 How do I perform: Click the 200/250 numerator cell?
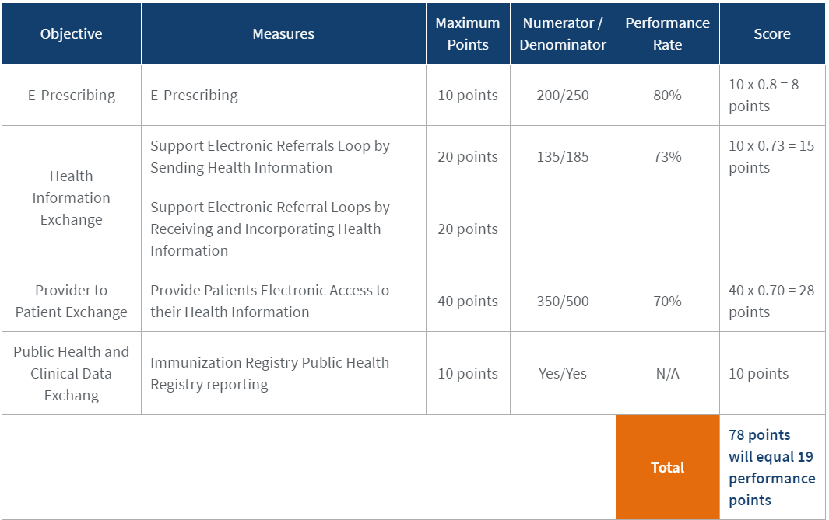[563, 95]
